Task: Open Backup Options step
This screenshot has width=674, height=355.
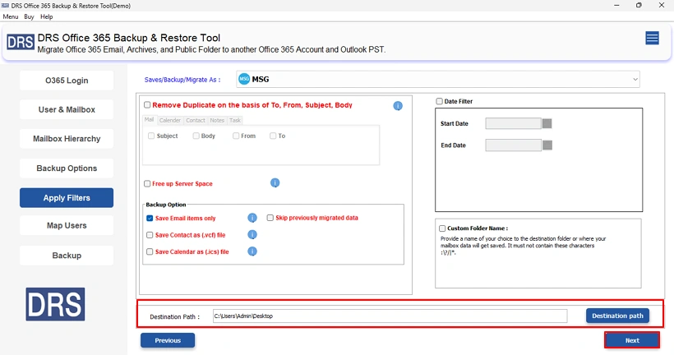Action: 67,168
